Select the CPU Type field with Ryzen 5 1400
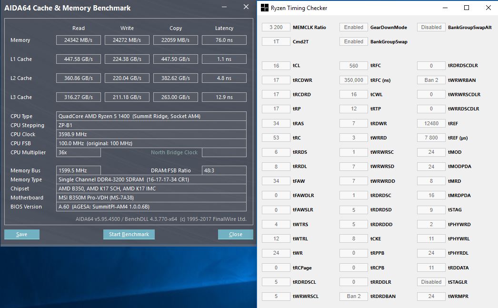Image resolution: width=498 pixels, height=308 pixels. pos(151,116)
